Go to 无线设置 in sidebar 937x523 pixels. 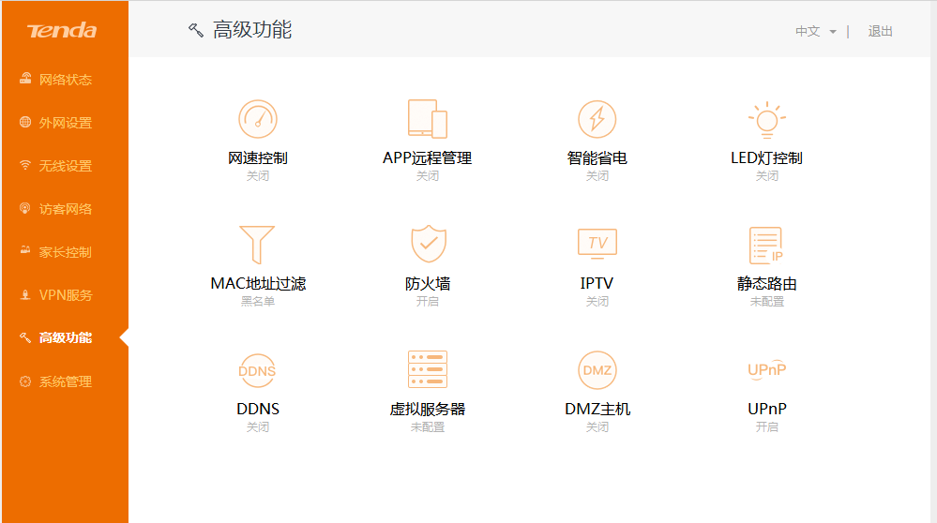(65, 165)
